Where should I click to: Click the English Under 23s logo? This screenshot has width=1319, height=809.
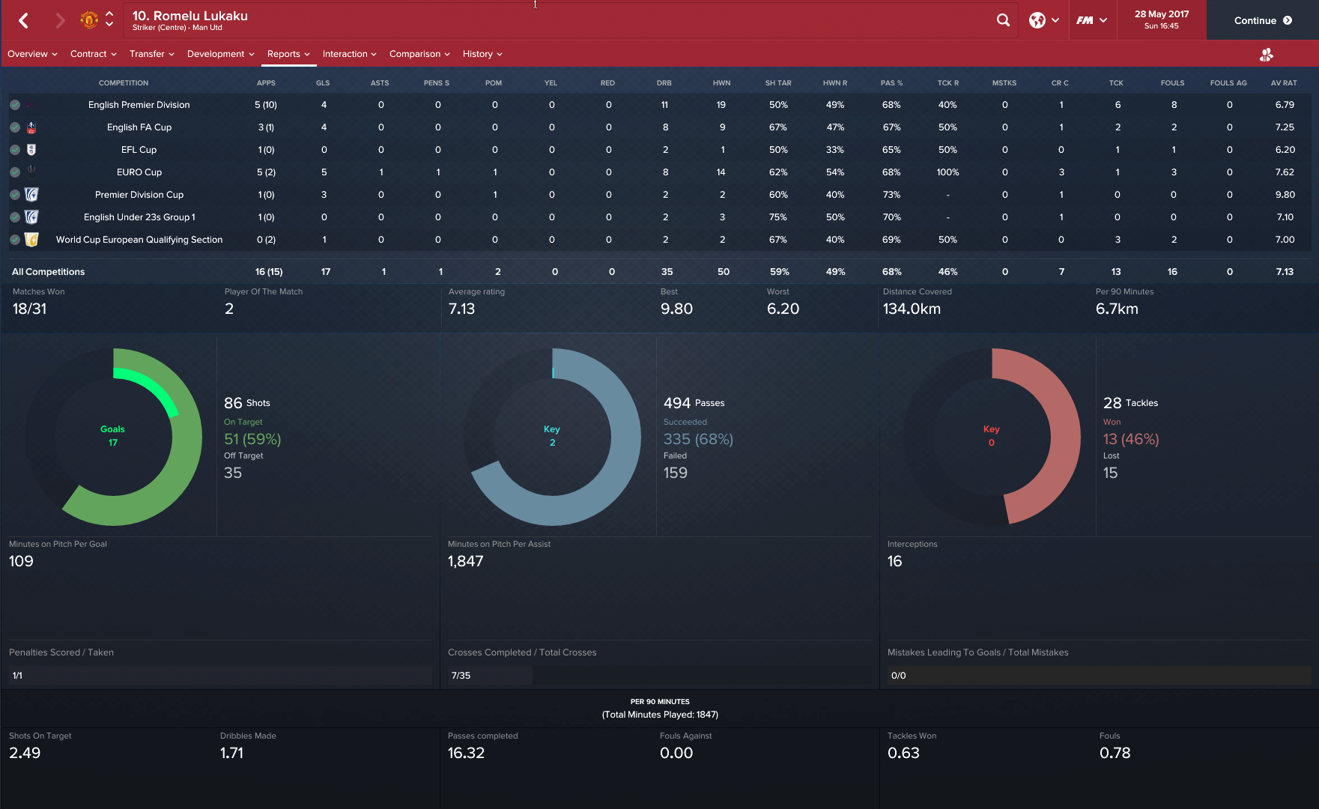click(31, 217)
